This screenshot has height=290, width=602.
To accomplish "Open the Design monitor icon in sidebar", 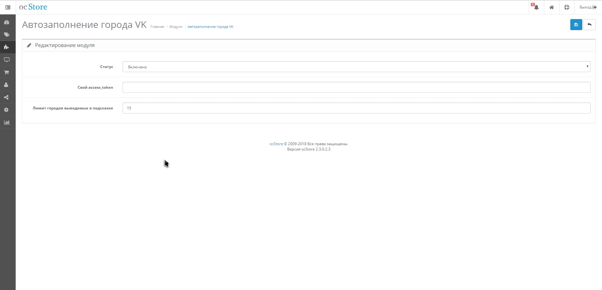I will click(7, 60).
